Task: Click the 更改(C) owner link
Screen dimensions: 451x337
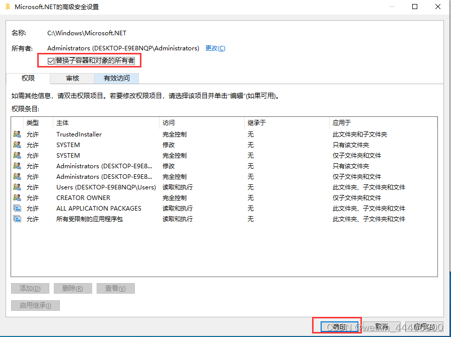Action: [215, 48]
